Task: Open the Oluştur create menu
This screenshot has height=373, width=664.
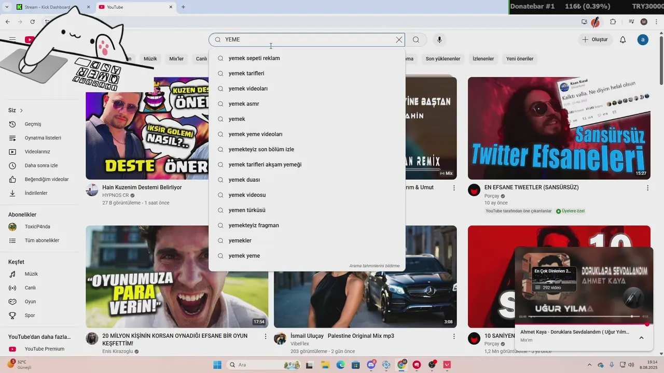Action: [x=595, y=40]
